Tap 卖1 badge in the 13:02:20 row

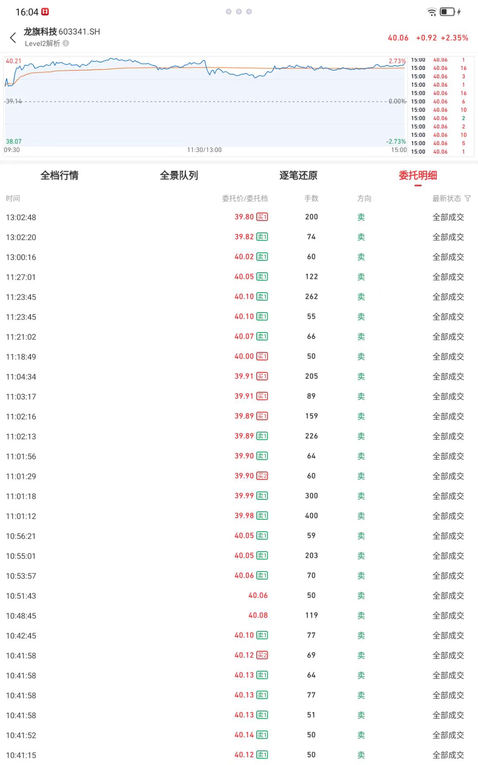tap(262, 237)
